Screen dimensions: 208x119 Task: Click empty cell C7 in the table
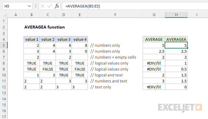click(48, 57)
